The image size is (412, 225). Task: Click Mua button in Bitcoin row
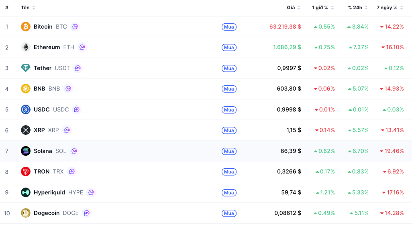(229, 27)
